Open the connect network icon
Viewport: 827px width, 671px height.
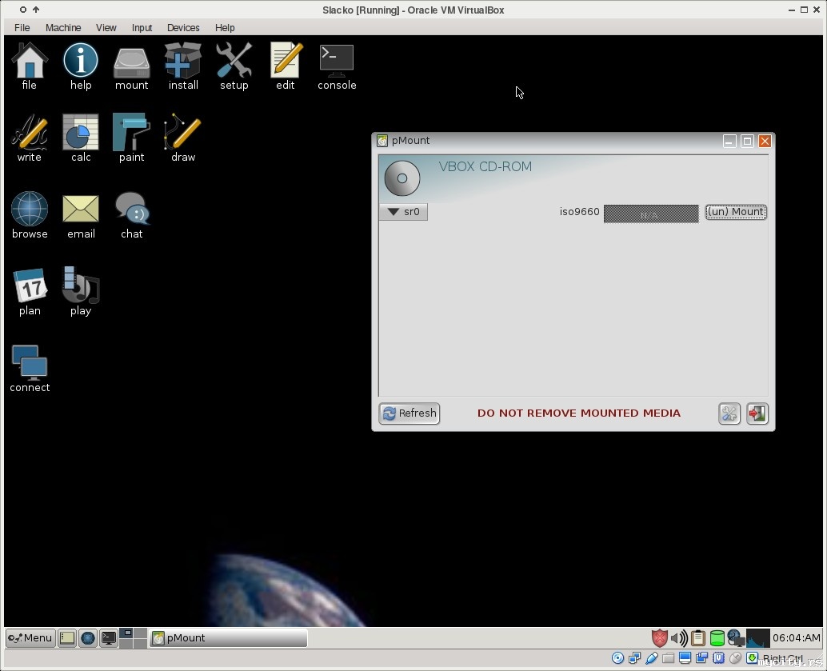[x=30, y=369]
